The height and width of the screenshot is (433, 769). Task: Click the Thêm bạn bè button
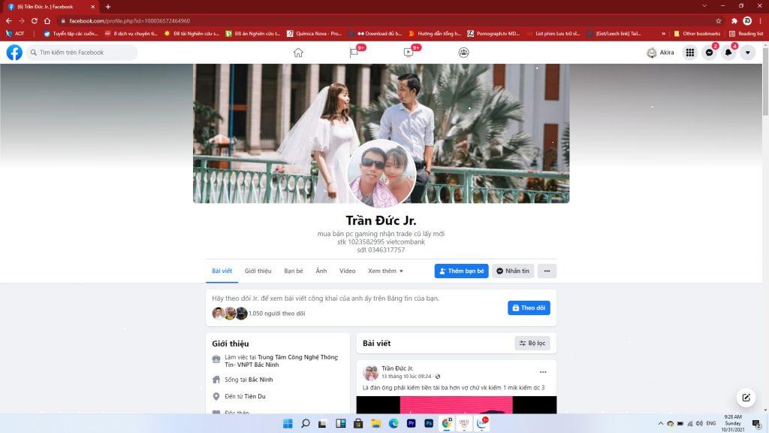tap(462, 271)
